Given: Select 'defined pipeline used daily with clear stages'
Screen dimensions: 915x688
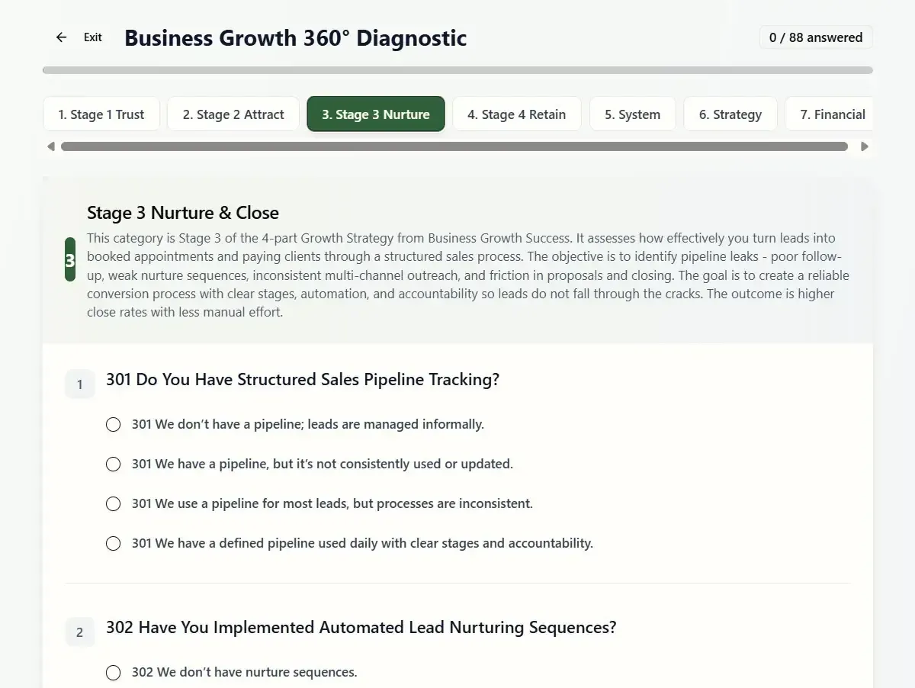Looking at the screenshot, I should point(113,543).
